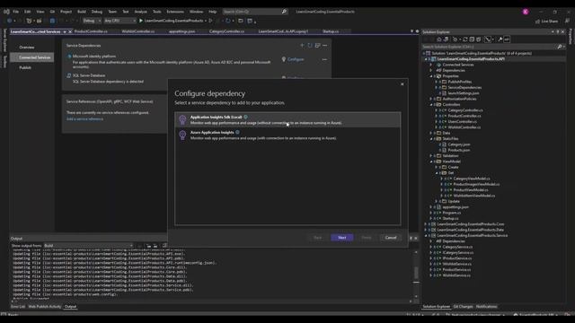This screenshot has height=323, width=575.
Task: Select Azure Application Insights option
Action: [x=287, y=135]
